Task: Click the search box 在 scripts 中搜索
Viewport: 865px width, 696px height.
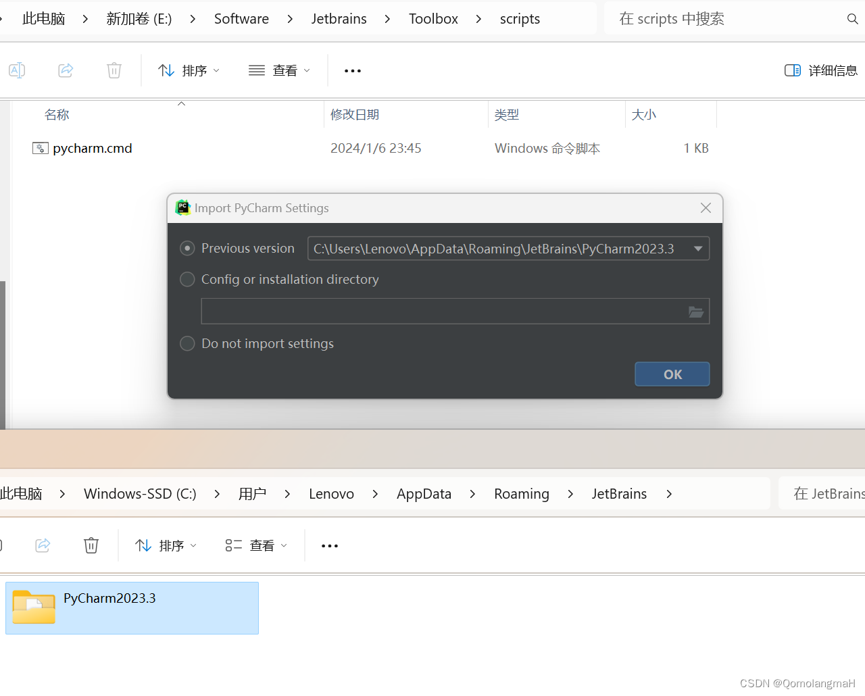Action: pyautogui.click(x=730, y=19)
